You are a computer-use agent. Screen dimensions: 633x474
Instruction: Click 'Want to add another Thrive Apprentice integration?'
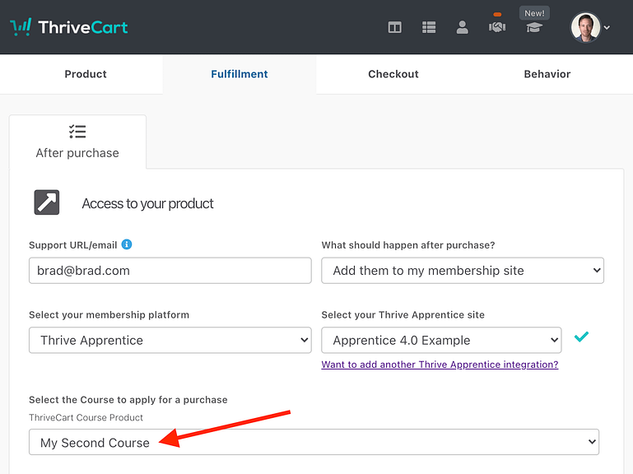[440, 365]
